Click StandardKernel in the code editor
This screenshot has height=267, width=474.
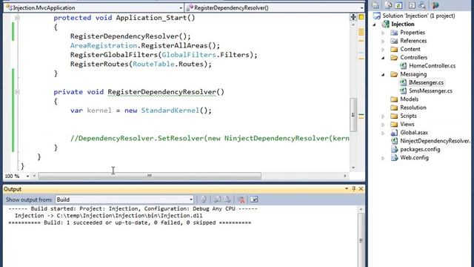pyautogui.click(x=170, y=111)
